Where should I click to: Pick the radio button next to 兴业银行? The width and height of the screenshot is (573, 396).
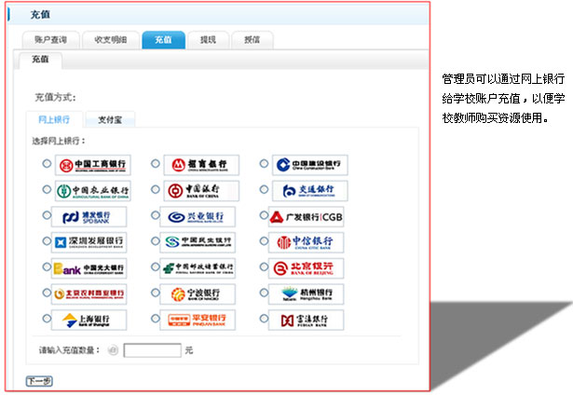point(156,215)
